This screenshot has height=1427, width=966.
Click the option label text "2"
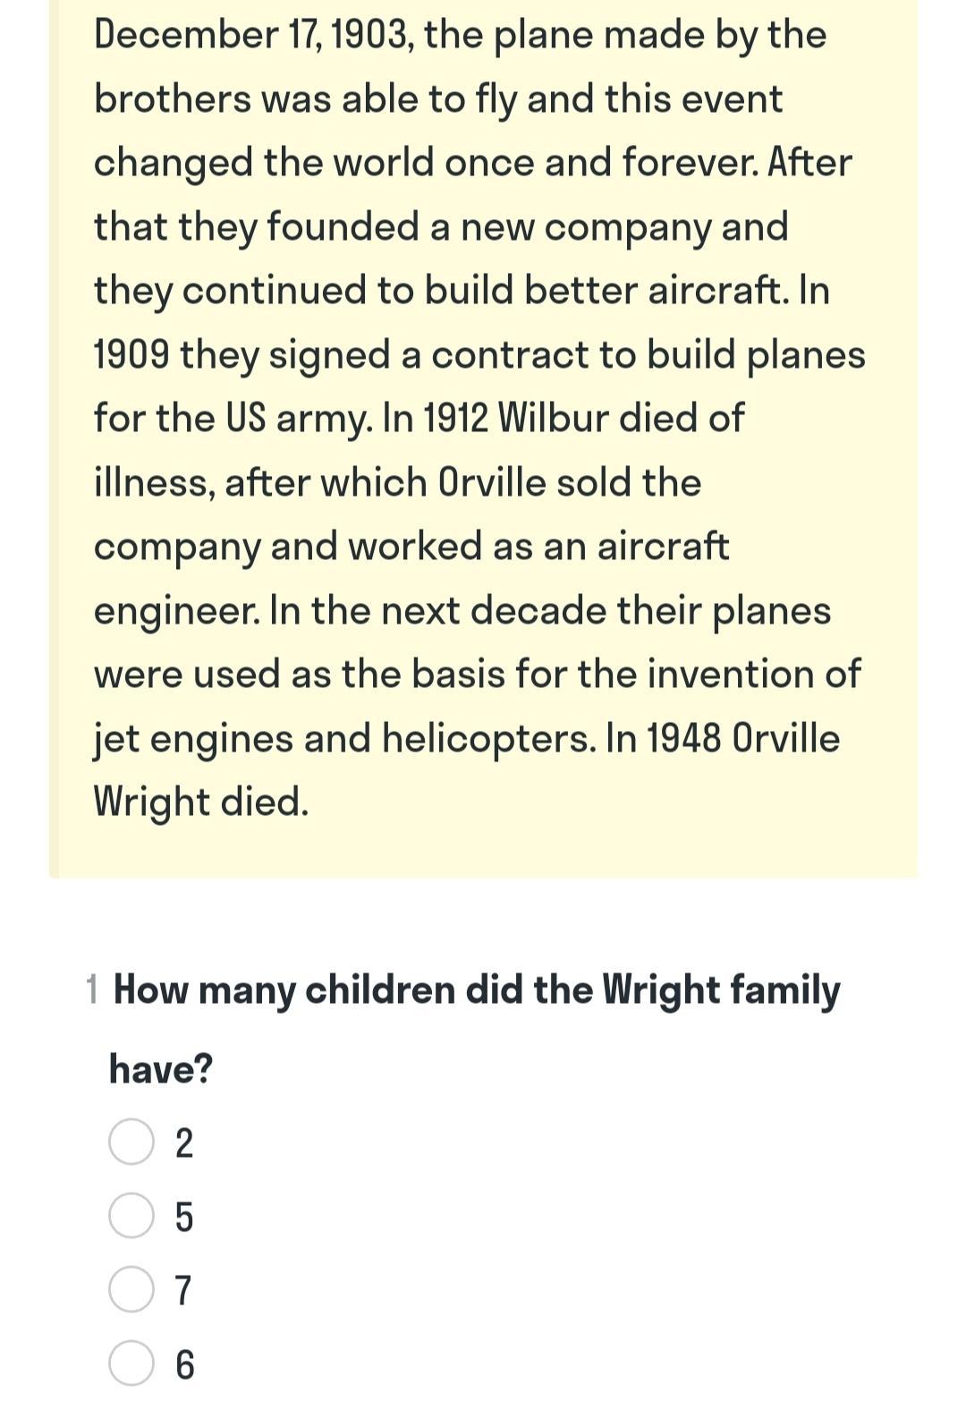[x=183, y=1142]
